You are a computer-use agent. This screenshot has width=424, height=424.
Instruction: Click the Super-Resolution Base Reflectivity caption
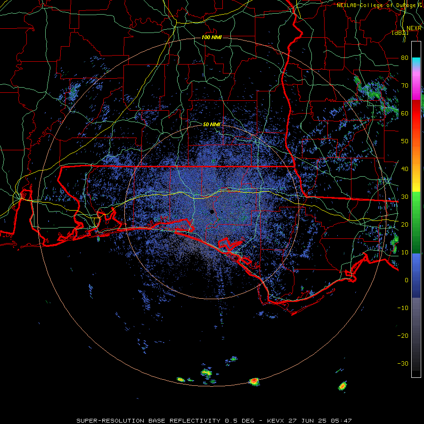coord(214,421)
